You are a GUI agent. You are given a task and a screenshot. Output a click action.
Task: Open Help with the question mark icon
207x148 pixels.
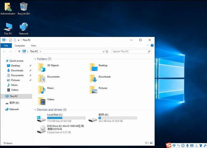click(x=152, y=46)
